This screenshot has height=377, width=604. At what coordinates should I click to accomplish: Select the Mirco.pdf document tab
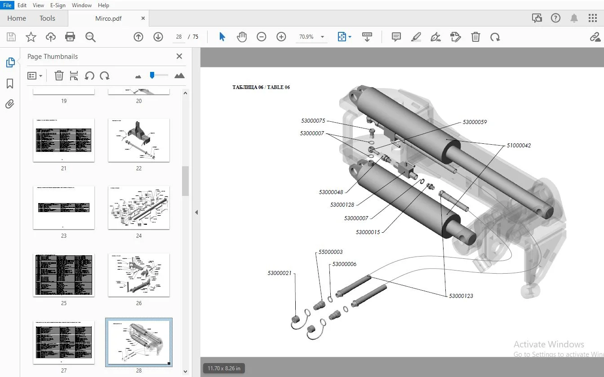(108, 18)
